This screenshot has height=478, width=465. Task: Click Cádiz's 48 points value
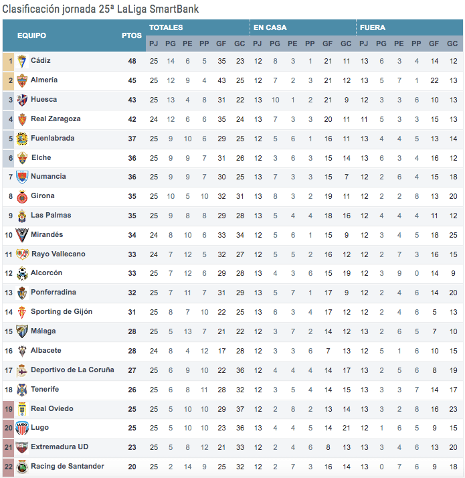pos(132,61)
